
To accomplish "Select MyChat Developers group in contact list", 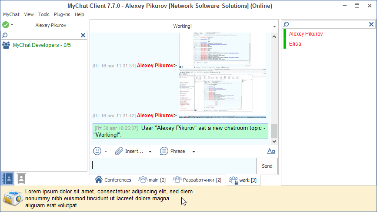I will click(x=42, y=45).
